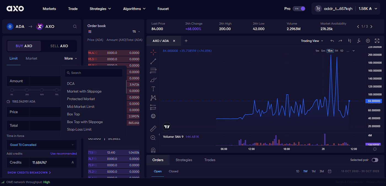Toggle the magnet snap mode
The image size is (386, 186).
(x=153, y=150)
